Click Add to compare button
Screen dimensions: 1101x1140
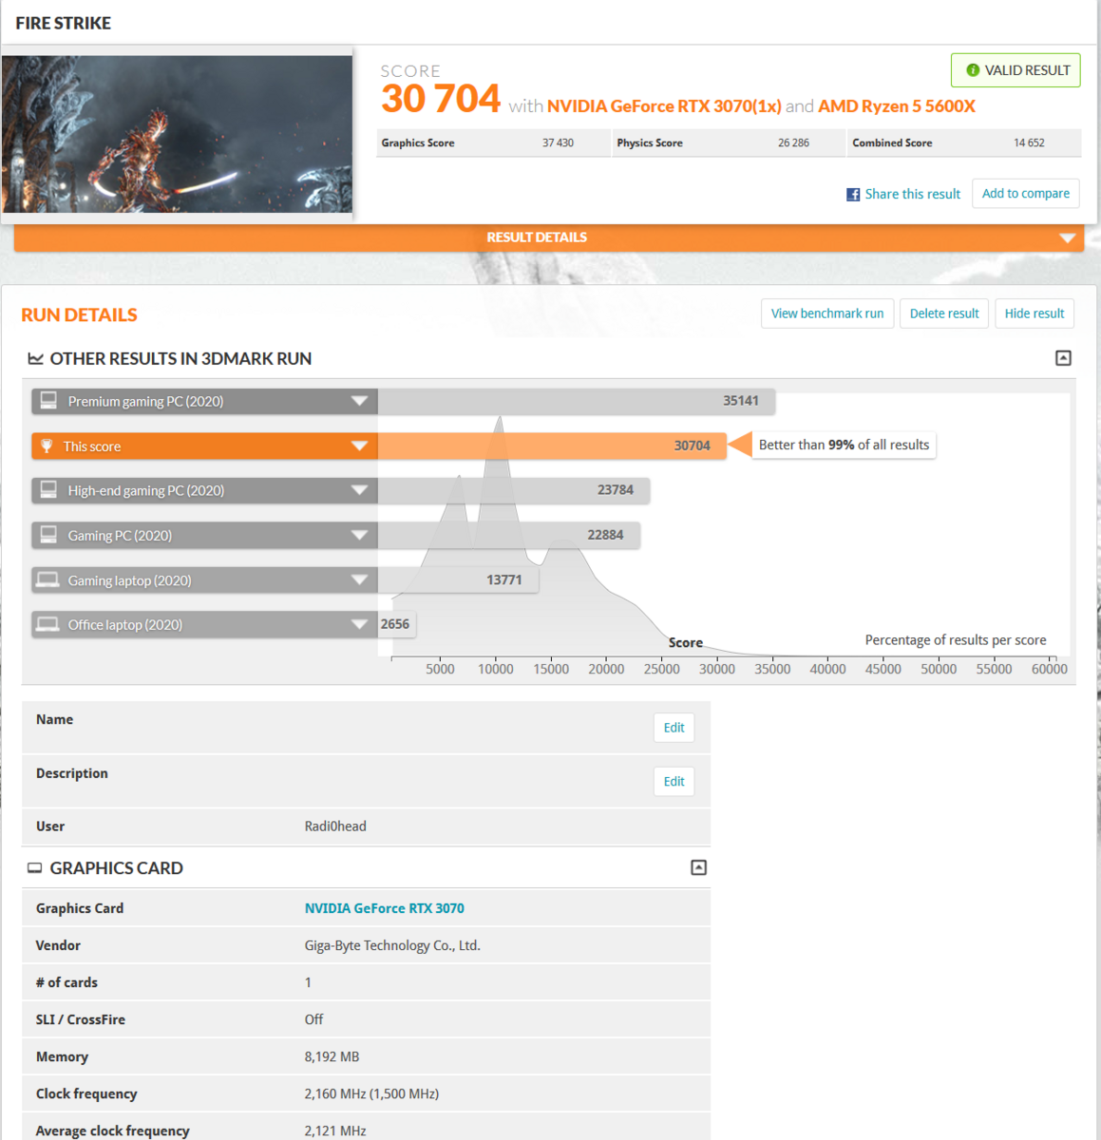tap(1026, 193)
